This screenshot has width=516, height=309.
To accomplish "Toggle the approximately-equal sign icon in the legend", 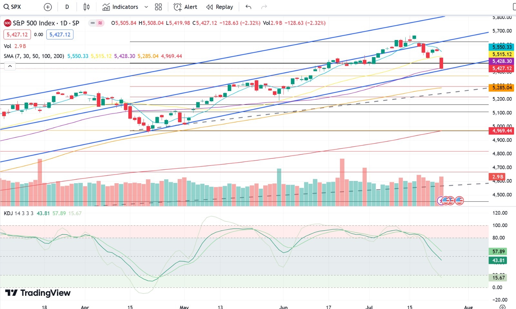I will point(100,23).
